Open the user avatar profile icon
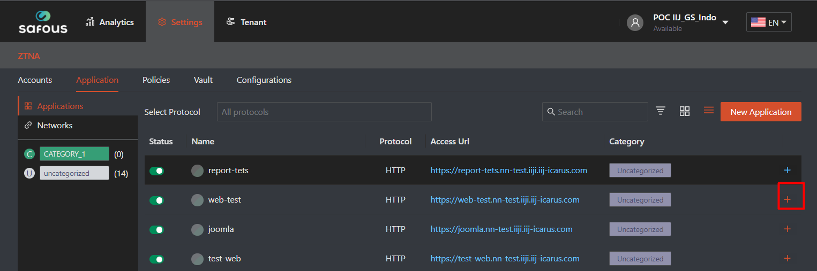 click(635, 22)
